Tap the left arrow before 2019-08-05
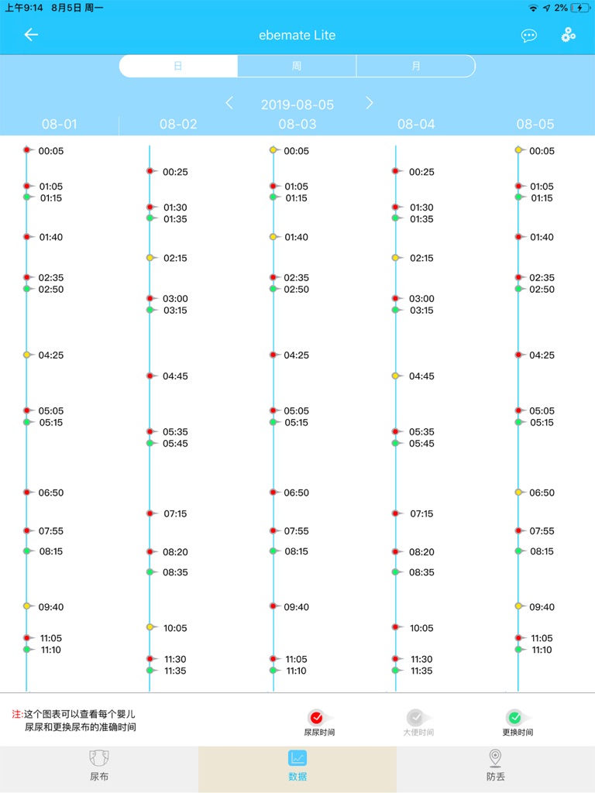This screenshot has width=595, height=793. pyautogui.click(x=229, y=102)
